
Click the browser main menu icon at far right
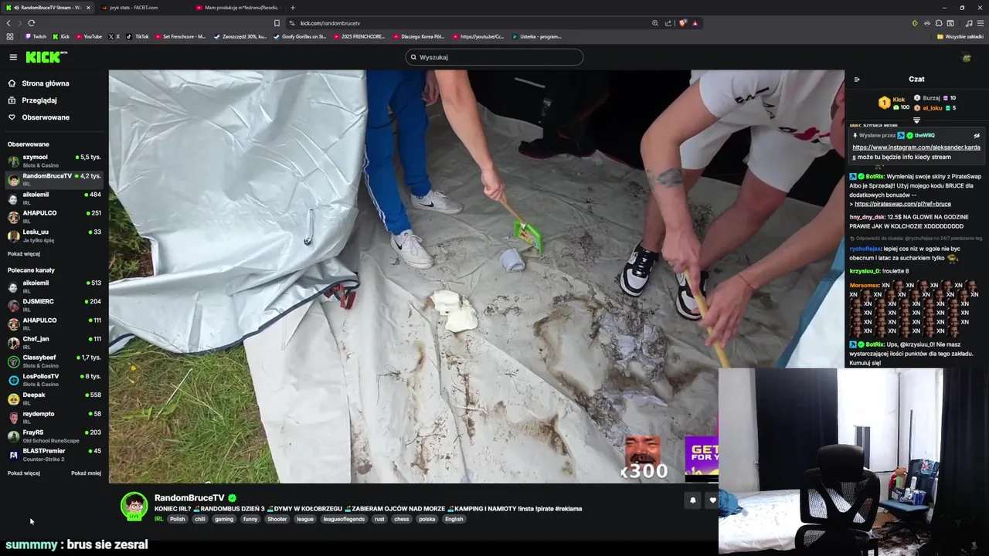click(x=981, y=23)
